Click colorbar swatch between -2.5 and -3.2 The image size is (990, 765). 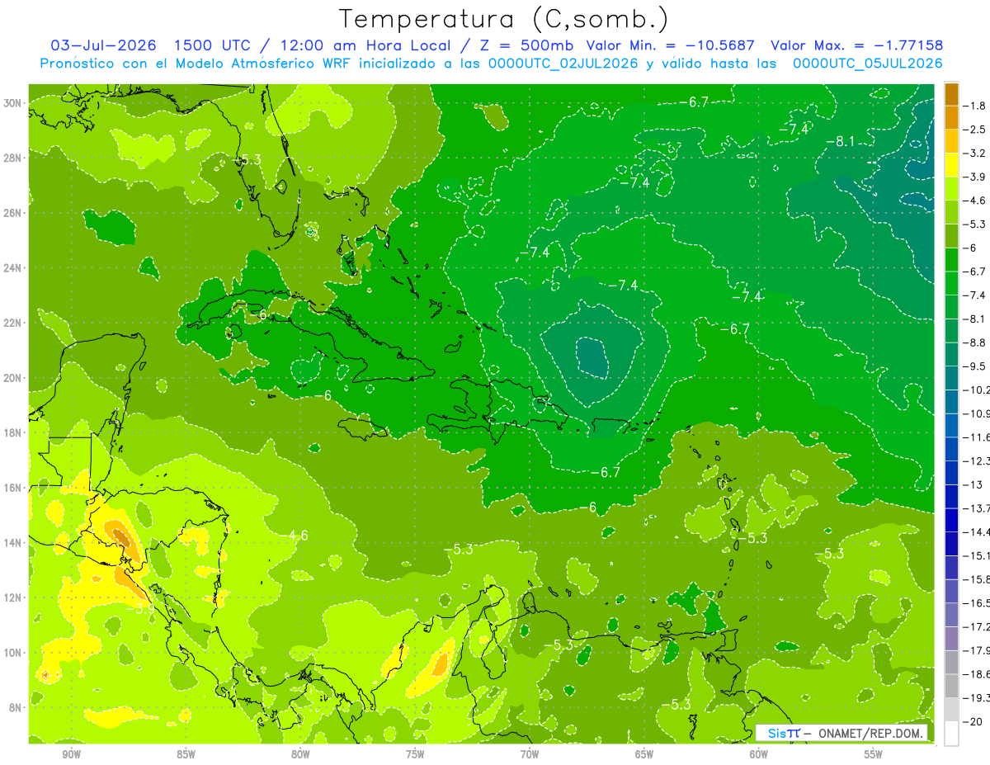(951, 141)
